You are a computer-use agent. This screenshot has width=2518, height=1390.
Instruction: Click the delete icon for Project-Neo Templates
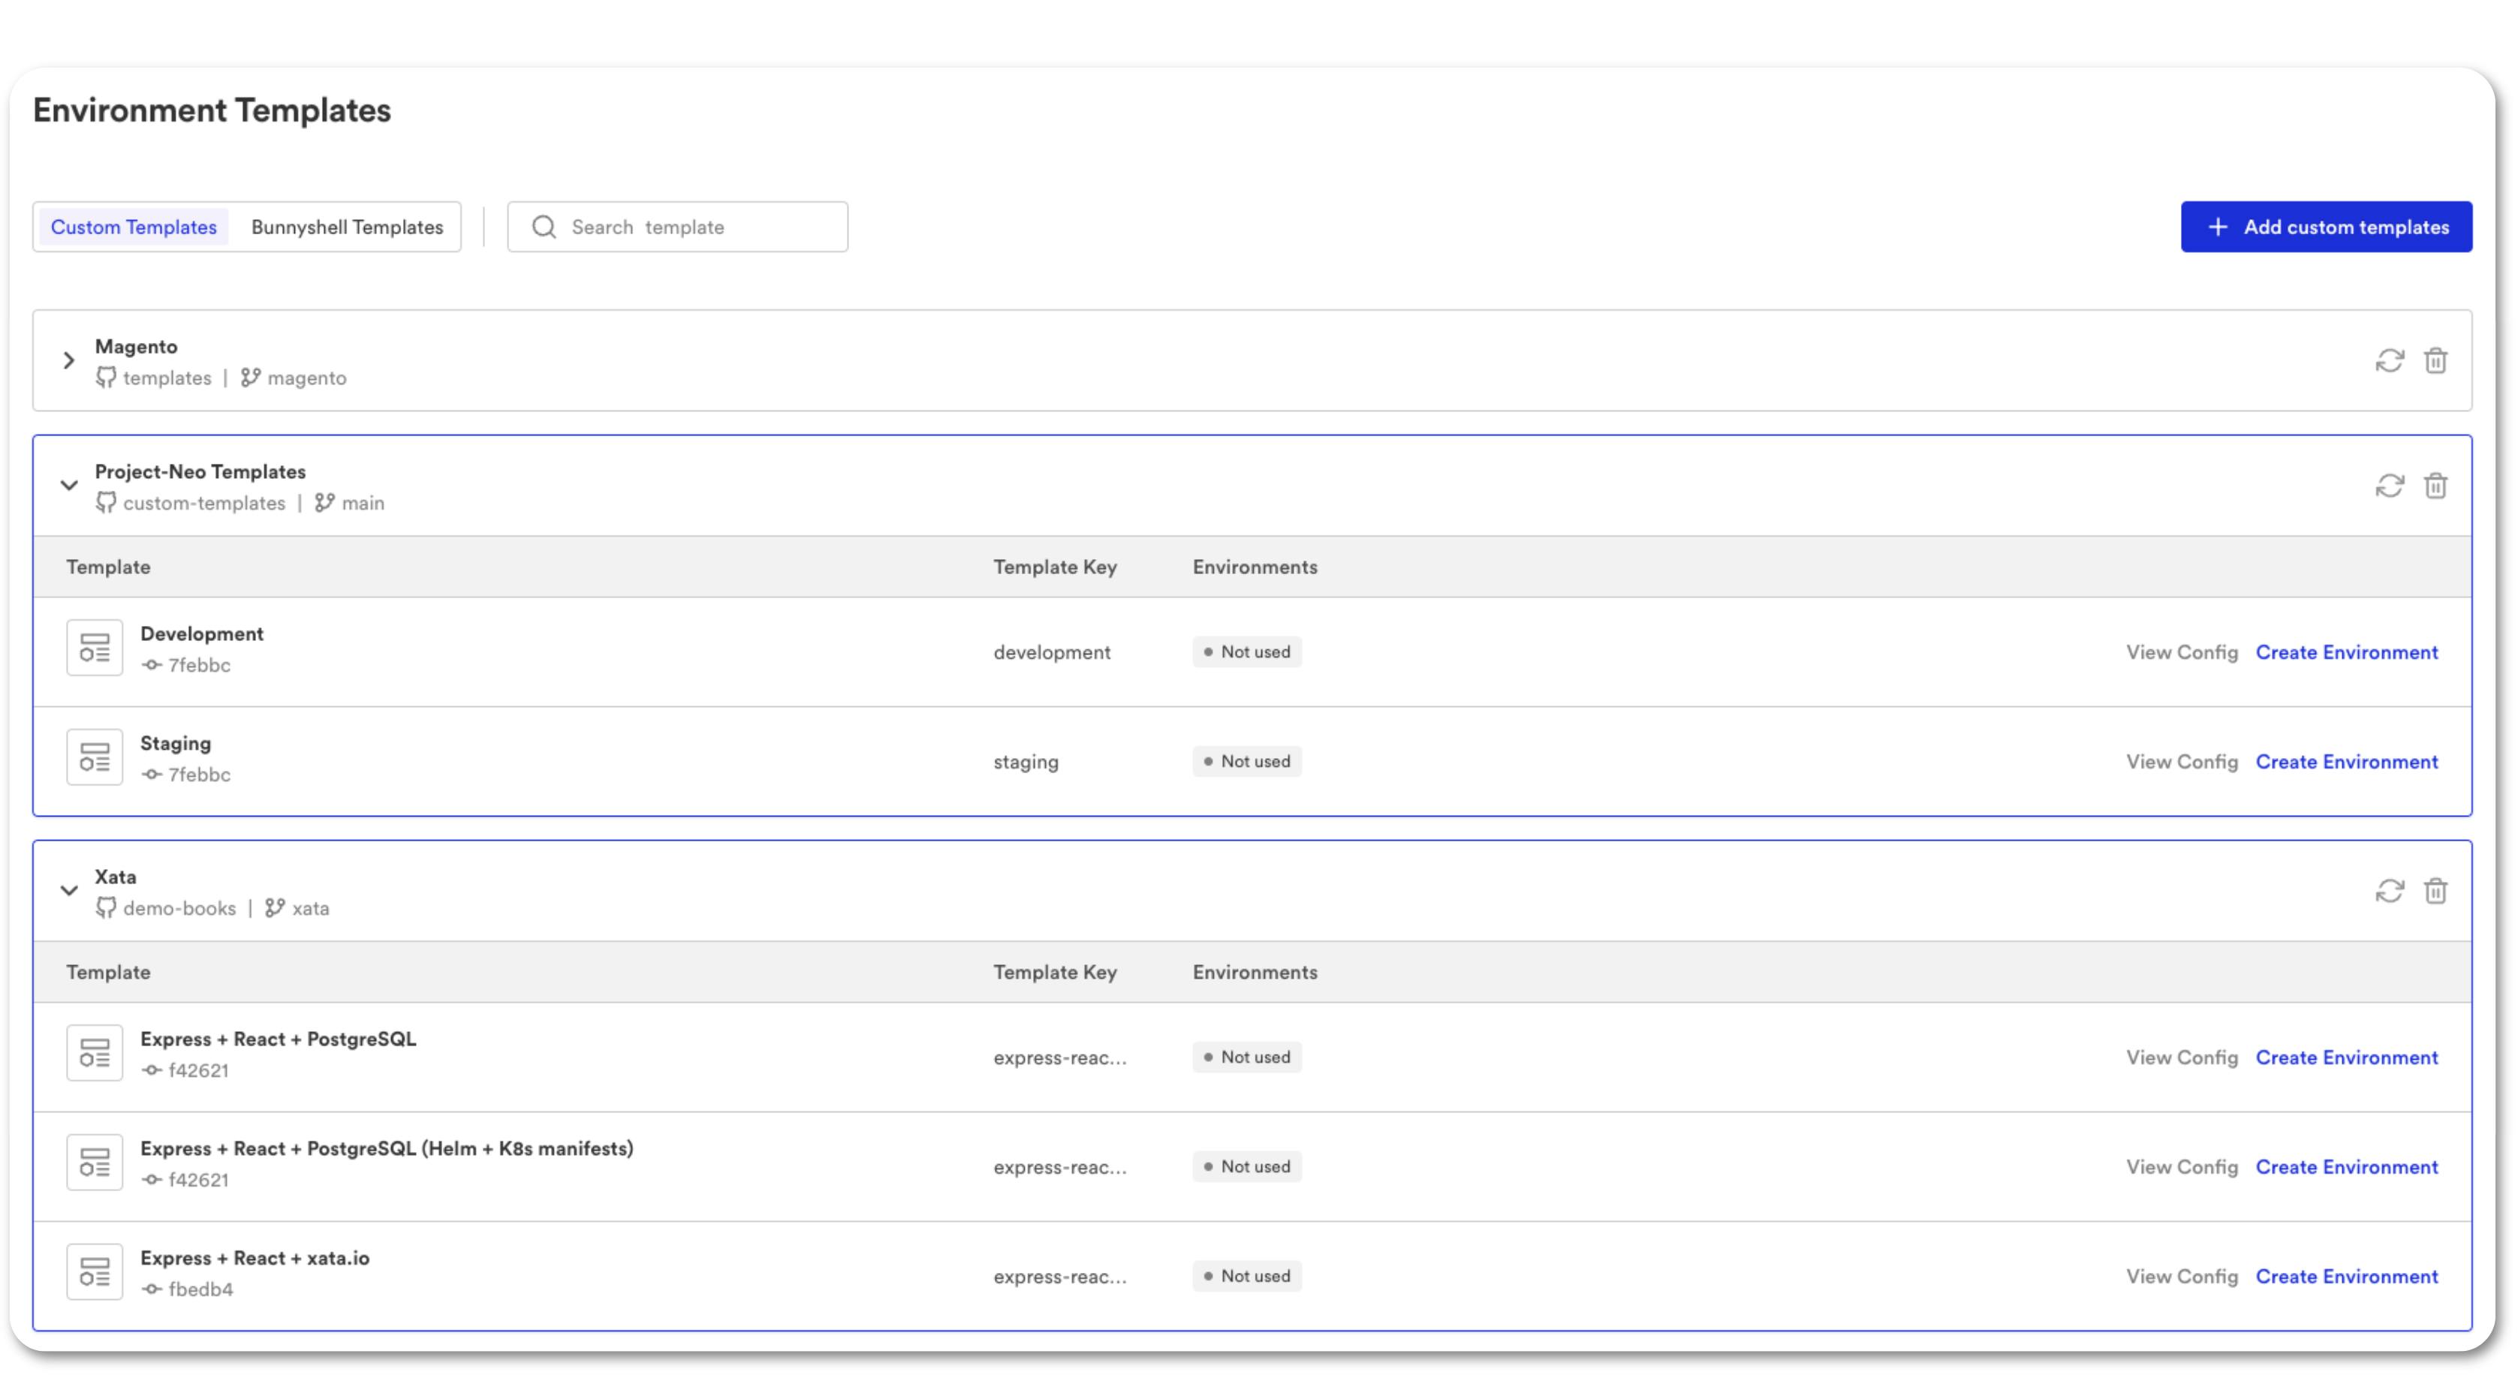2436,485
